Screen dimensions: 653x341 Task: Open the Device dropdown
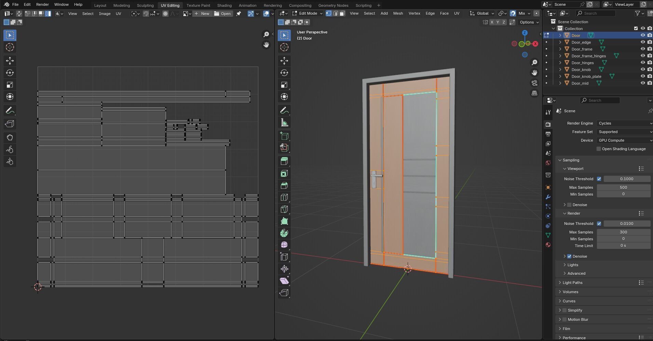(x=625, y=140)
